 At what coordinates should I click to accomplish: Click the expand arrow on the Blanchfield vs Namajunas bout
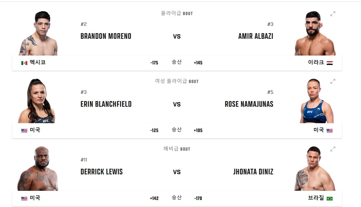333,81
